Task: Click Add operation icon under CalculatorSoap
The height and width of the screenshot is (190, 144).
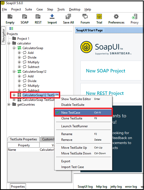Action: click(x=25, y=53)
